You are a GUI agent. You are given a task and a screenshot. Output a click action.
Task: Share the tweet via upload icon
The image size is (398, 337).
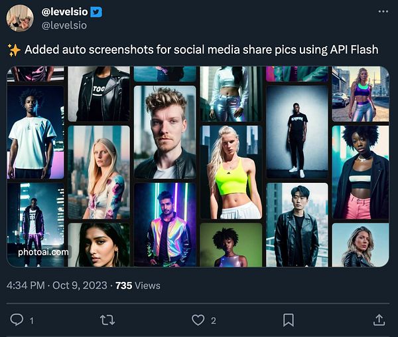(379, 320)
